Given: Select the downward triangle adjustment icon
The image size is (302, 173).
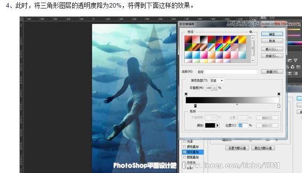Looking at the screenshot, I should (x=295, y=60).
